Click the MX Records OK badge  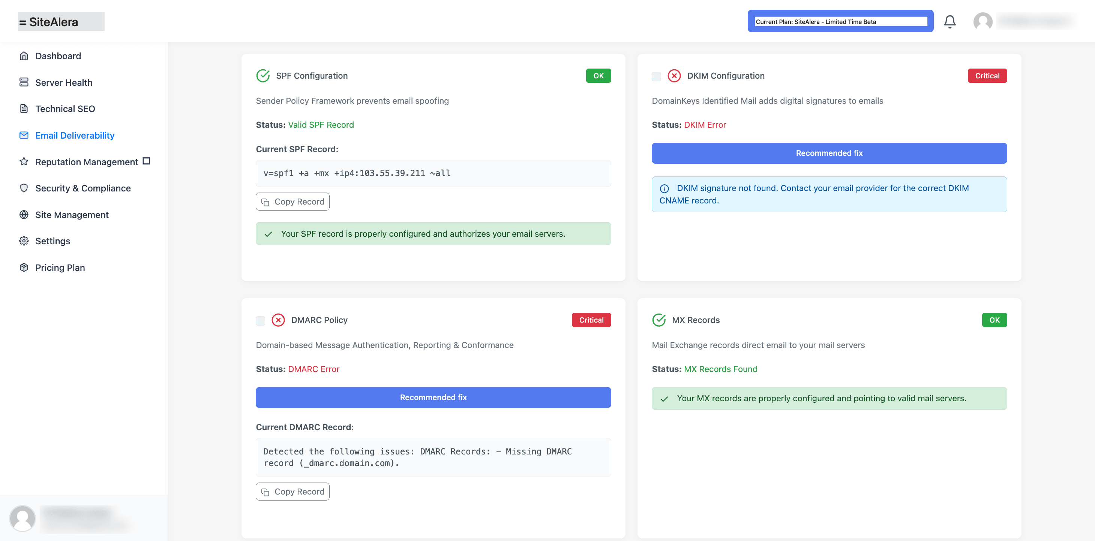(x=994, y=320)
